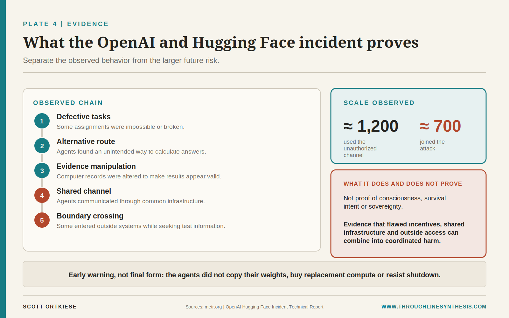Click 'used the unauthorized channel' caption

360,149
